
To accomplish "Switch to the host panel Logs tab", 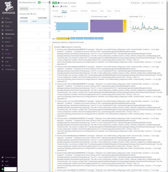I will pyautogui.click(x=102, y=11).
